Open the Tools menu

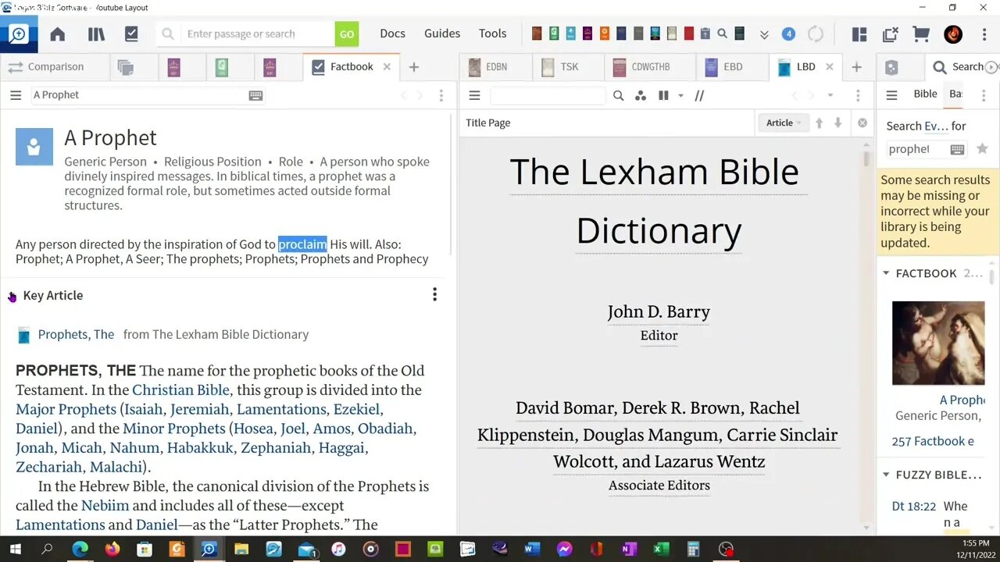[492, 34]
